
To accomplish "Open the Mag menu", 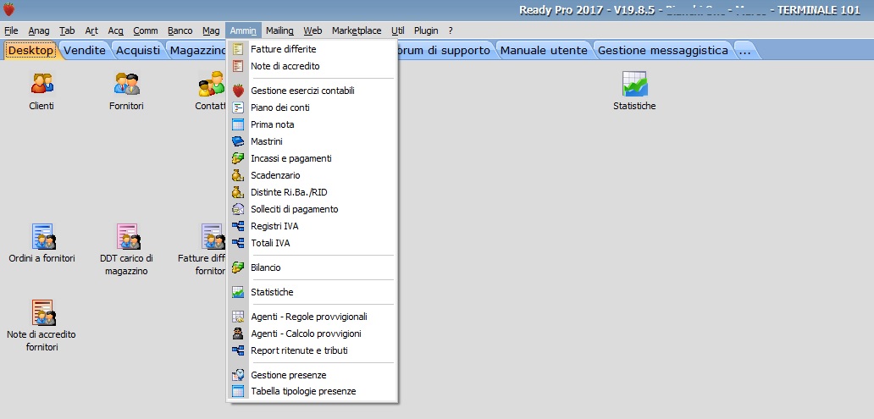I will click(211, 30).
